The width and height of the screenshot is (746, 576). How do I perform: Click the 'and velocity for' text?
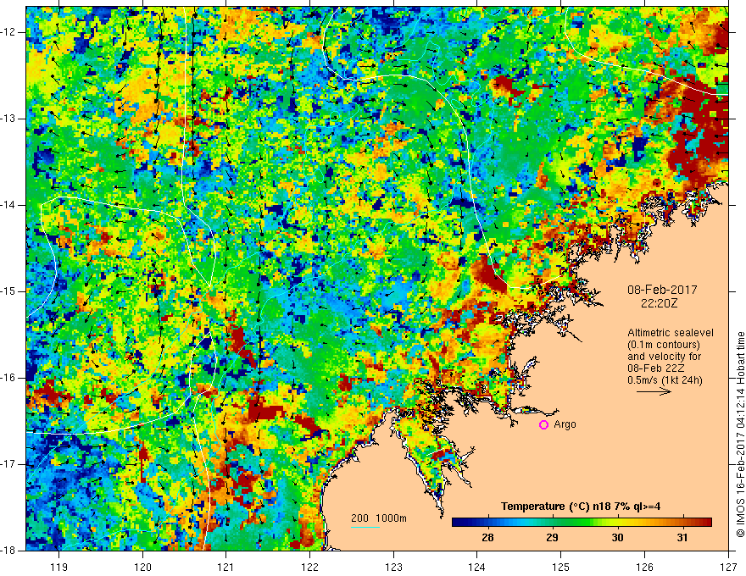coord(664,357)
